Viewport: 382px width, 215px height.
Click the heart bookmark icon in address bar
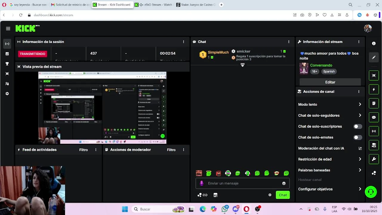[x=324, y=15]
